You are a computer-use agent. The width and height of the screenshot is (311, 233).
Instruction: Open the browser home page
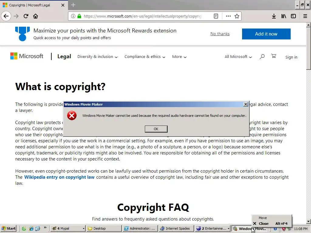[36, 16]
